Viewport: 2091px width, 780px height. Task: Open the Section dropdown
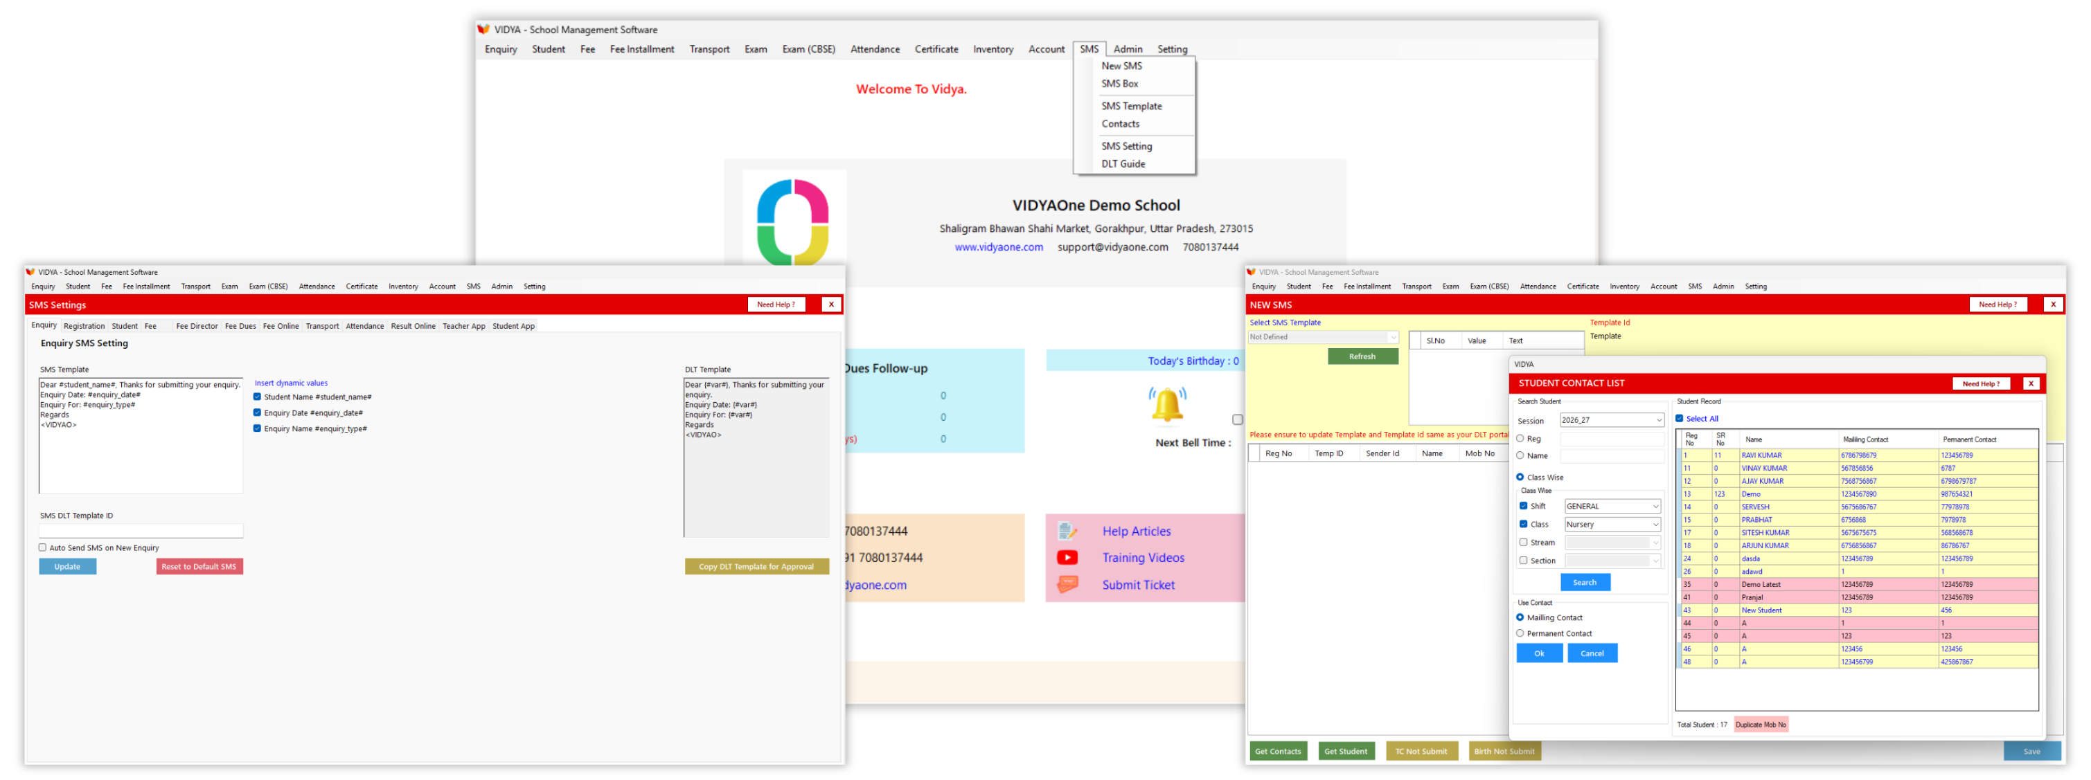pyautogui.click(x=1613, y=561)
